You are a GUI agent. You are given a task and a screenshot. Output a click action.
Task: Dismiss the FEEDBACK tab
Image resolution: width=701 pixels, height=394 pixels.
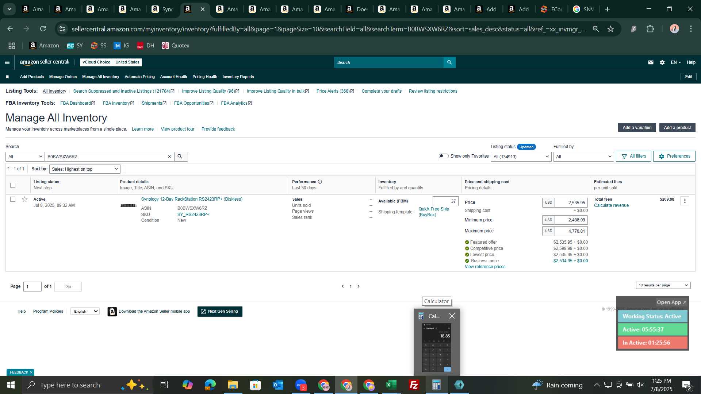(x=31, y=372)
